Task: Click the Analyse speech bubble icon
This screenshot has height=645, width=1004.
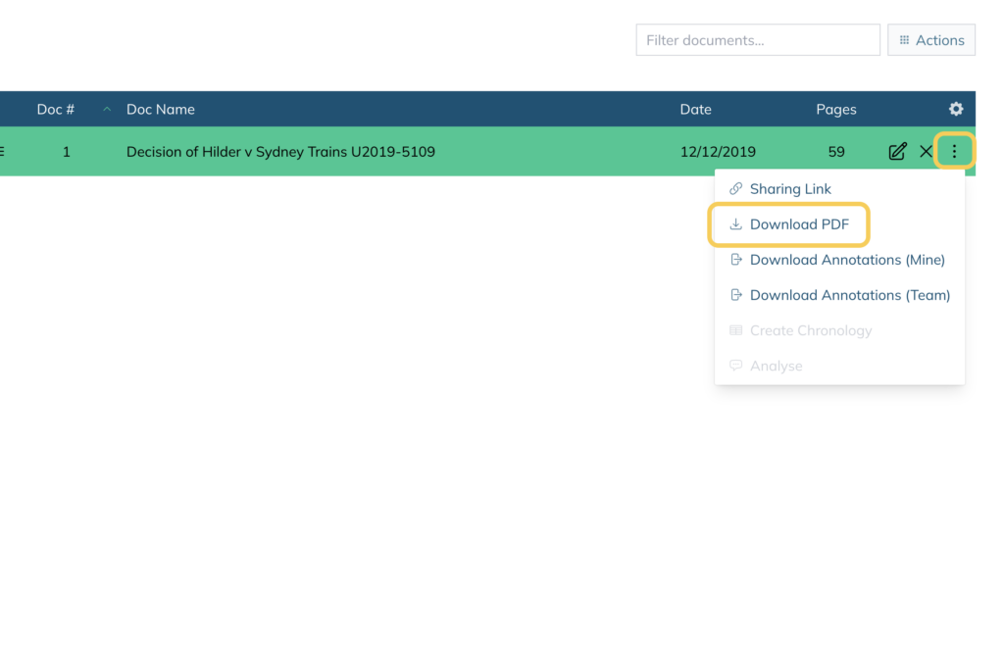Action: coord(735,366)
